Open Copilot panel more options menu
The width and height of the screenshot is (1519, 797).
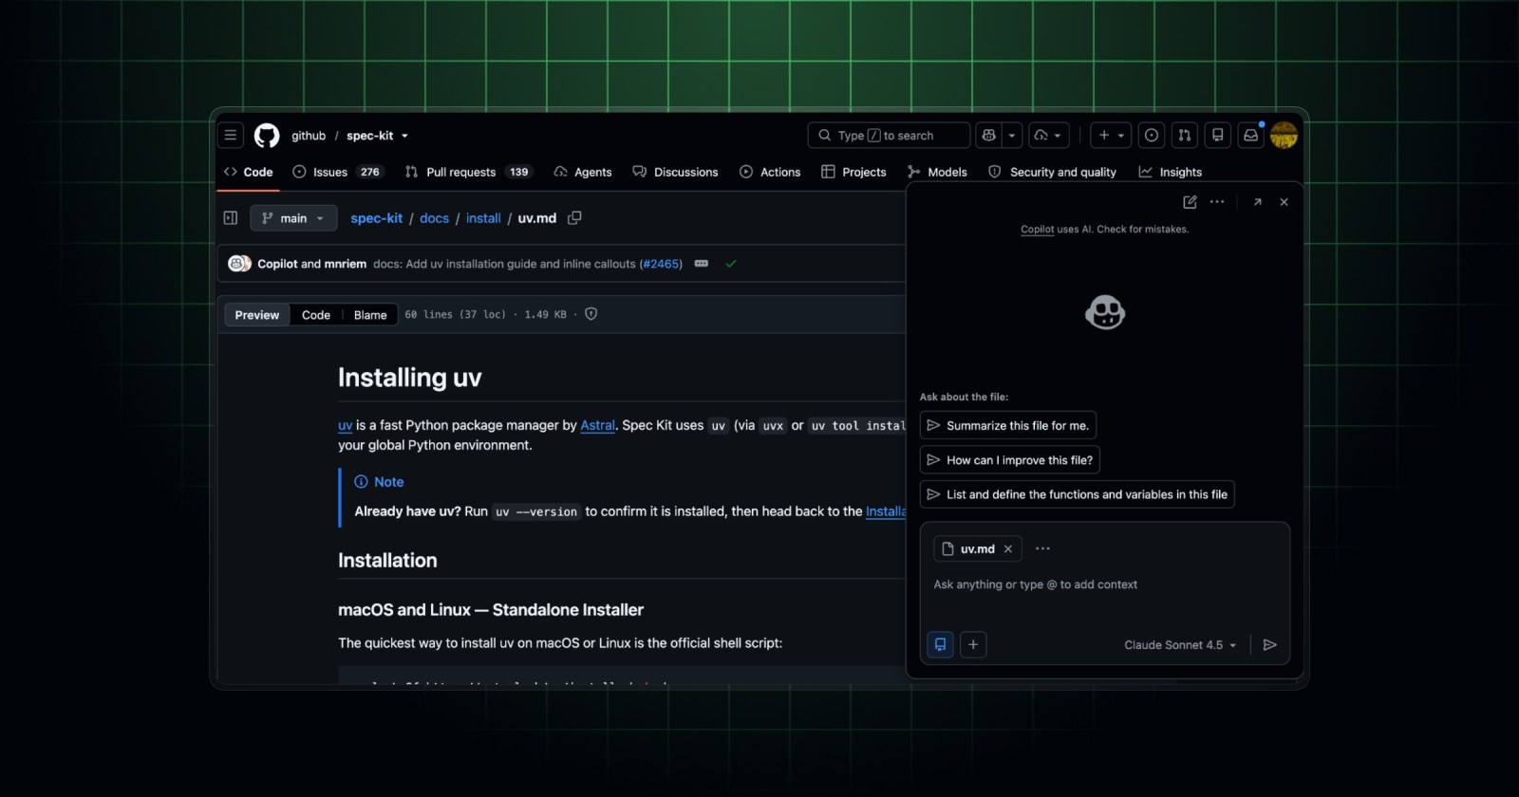(x=1217, y=202)
